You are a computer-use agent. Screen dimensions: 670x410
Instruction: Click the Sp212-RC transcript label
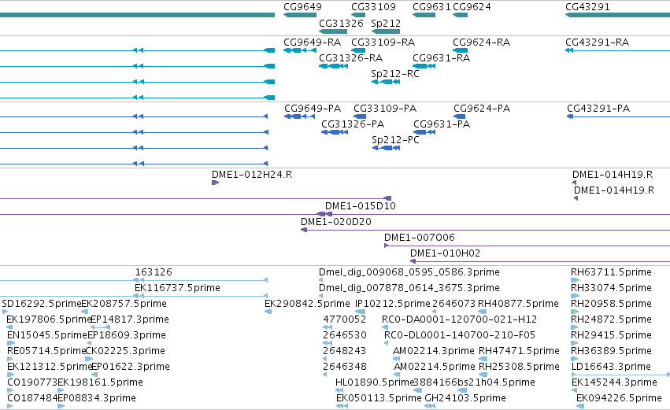[395, 74]
